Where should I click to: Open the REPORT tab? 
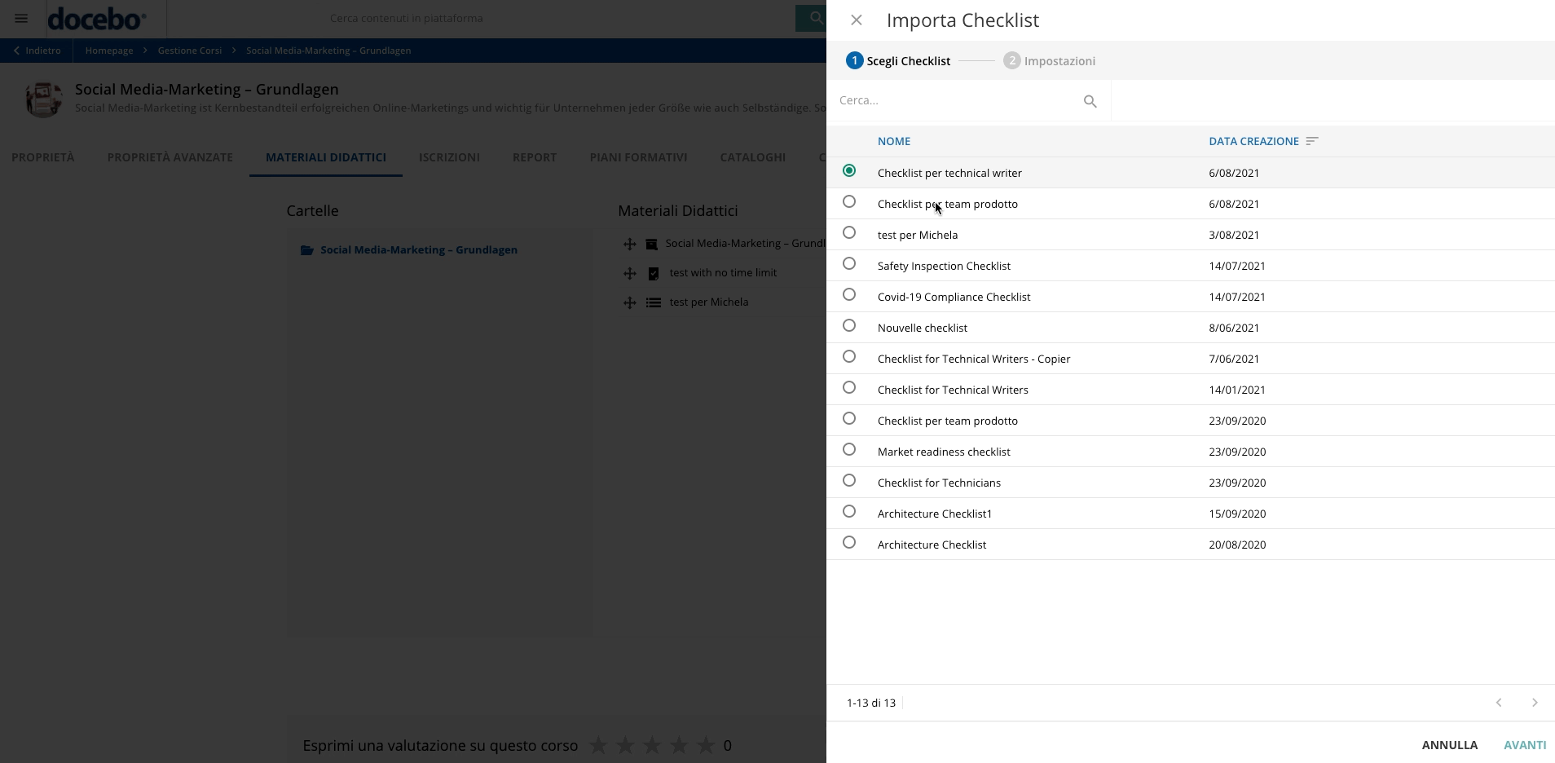click(x=534, y=157)
